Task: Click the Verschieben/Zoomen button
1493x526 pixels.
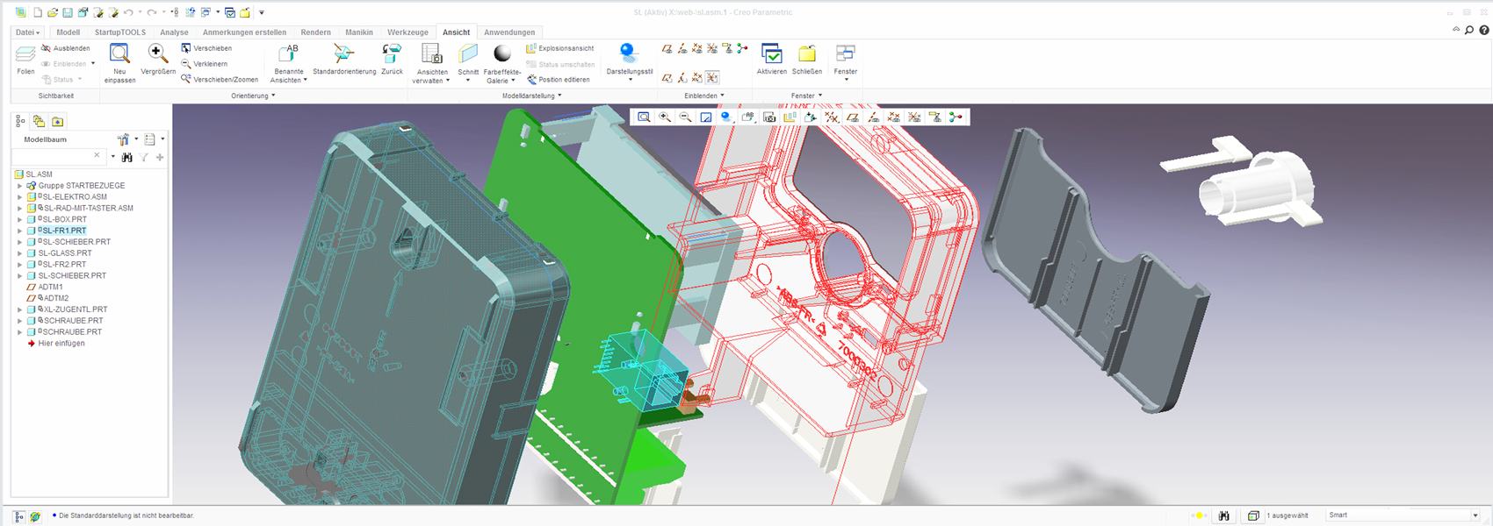Action: tap(220, 80)
